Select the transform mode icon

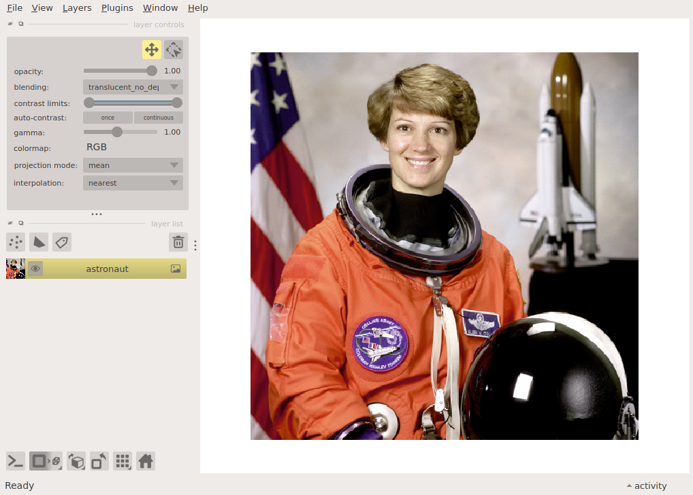[174, 50]
